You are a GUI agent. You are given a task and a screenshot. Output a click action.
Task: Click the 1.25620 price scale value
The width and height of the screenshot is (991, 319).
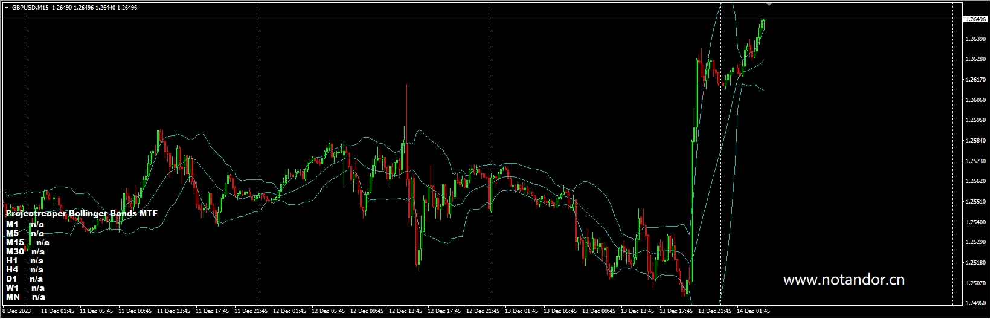[x=975, y=181]
